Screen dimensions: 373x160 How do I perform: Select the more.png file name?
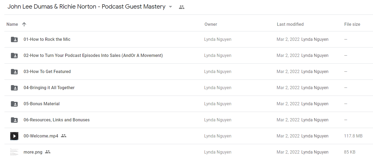coord(33,152)
